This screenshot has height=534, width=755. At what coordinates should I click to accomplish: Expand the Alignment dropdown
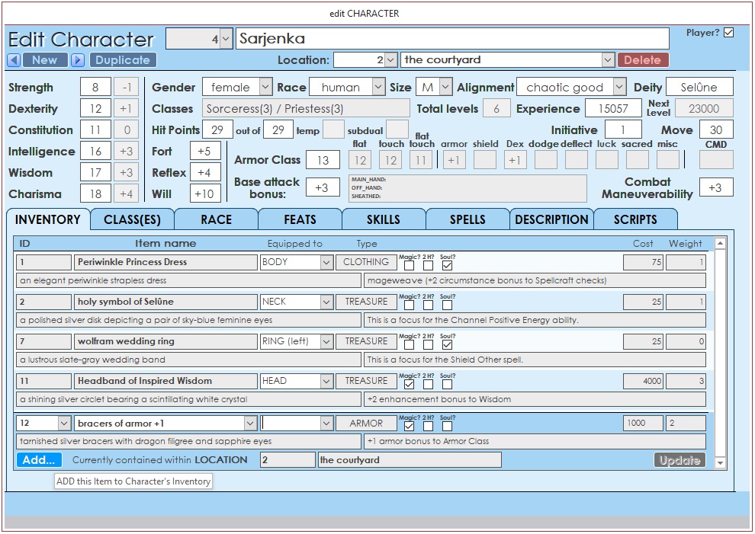coord(618,88)
